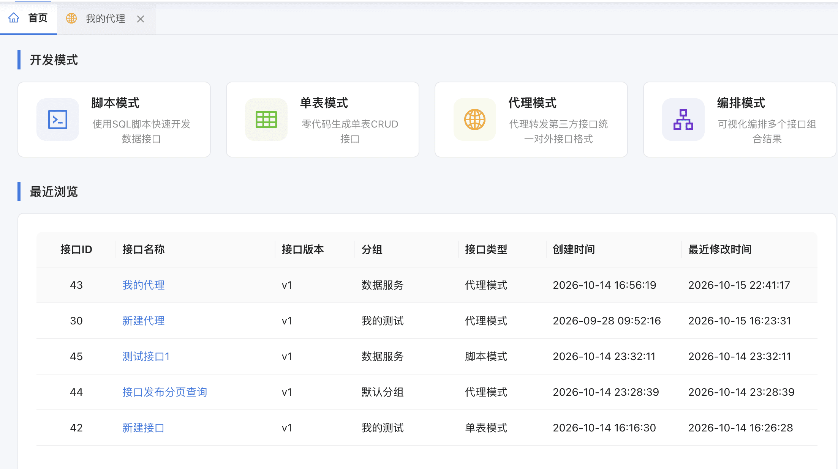Click modified time 2026-10-15 22:41:17
This screenshot has height=469, width=838.
739,285
